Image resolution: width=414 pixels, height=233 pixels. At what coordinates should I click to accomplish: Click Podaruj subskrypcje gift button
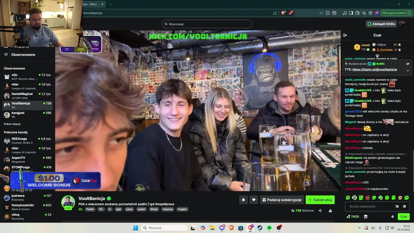(x=282, y=200)
